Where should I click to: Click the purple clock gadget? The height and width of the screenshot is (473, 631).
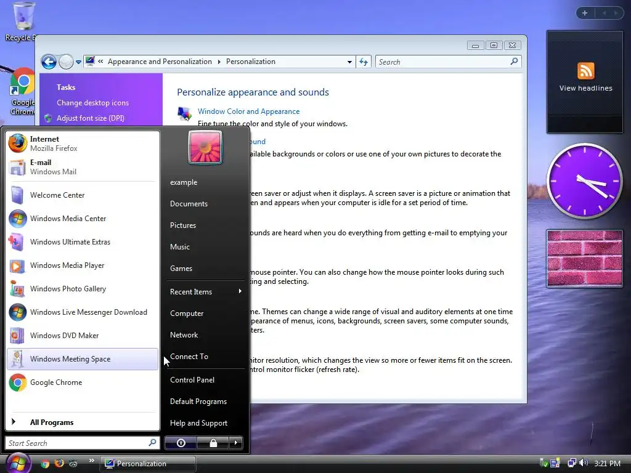(584, 181)
